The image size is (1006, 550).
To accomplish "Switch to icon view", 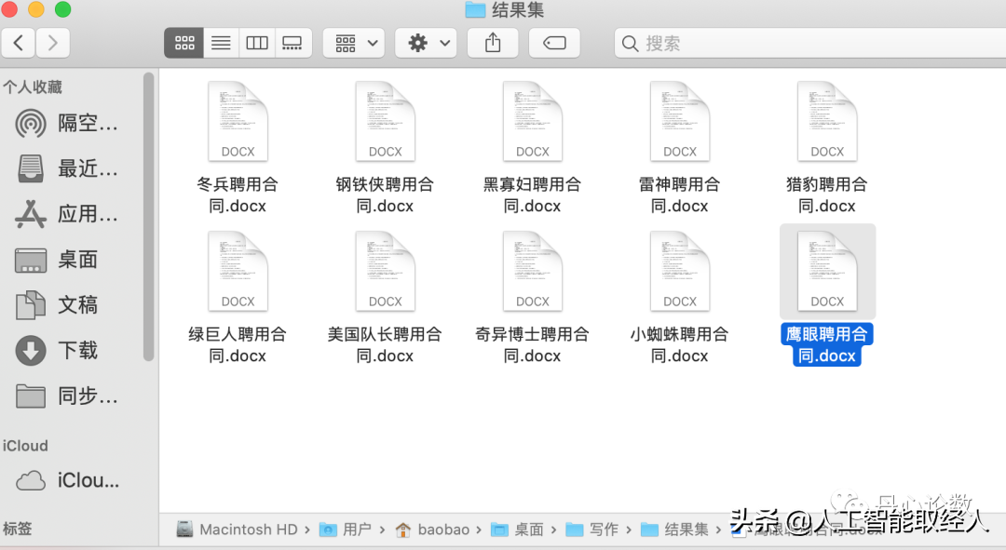I will [184, 43].
